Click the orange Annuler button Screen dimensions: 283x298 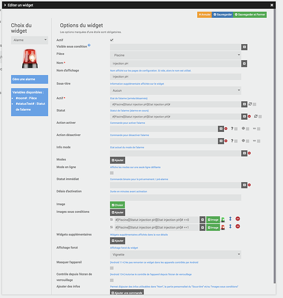point(204,14)
